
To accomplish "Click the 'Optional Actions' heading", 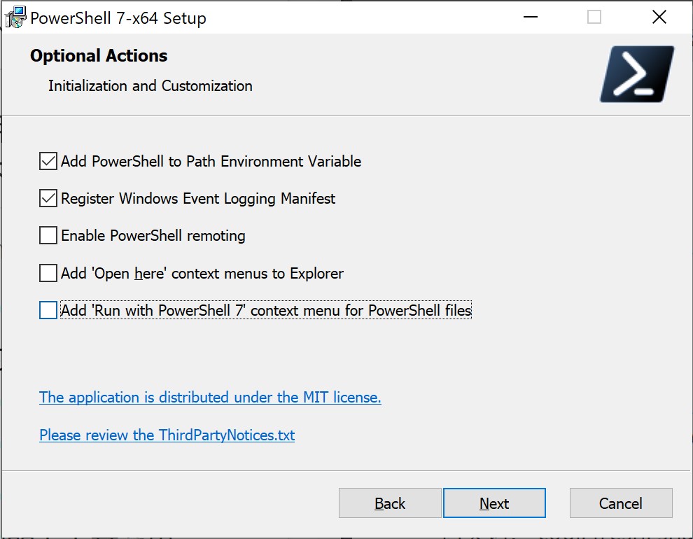I will [99, 56].
